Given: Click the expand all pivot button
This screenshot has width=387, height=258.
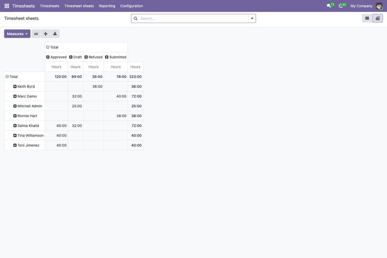Looking at the screenshot, I should 46,34.
